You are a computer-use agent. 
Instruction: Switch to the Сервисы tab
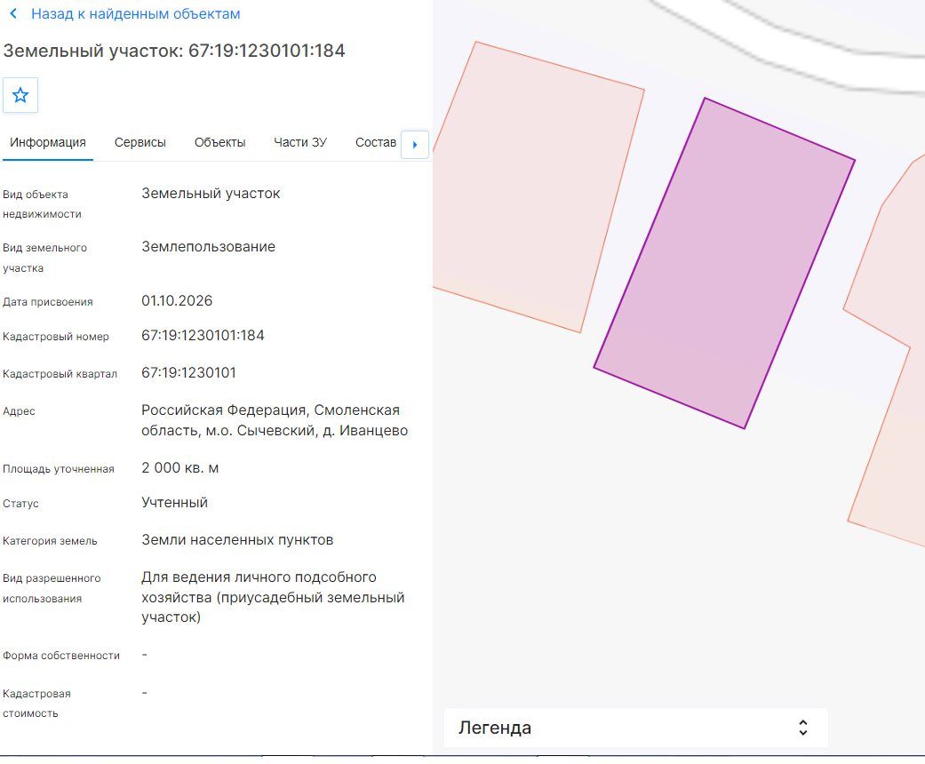point(140,142)
